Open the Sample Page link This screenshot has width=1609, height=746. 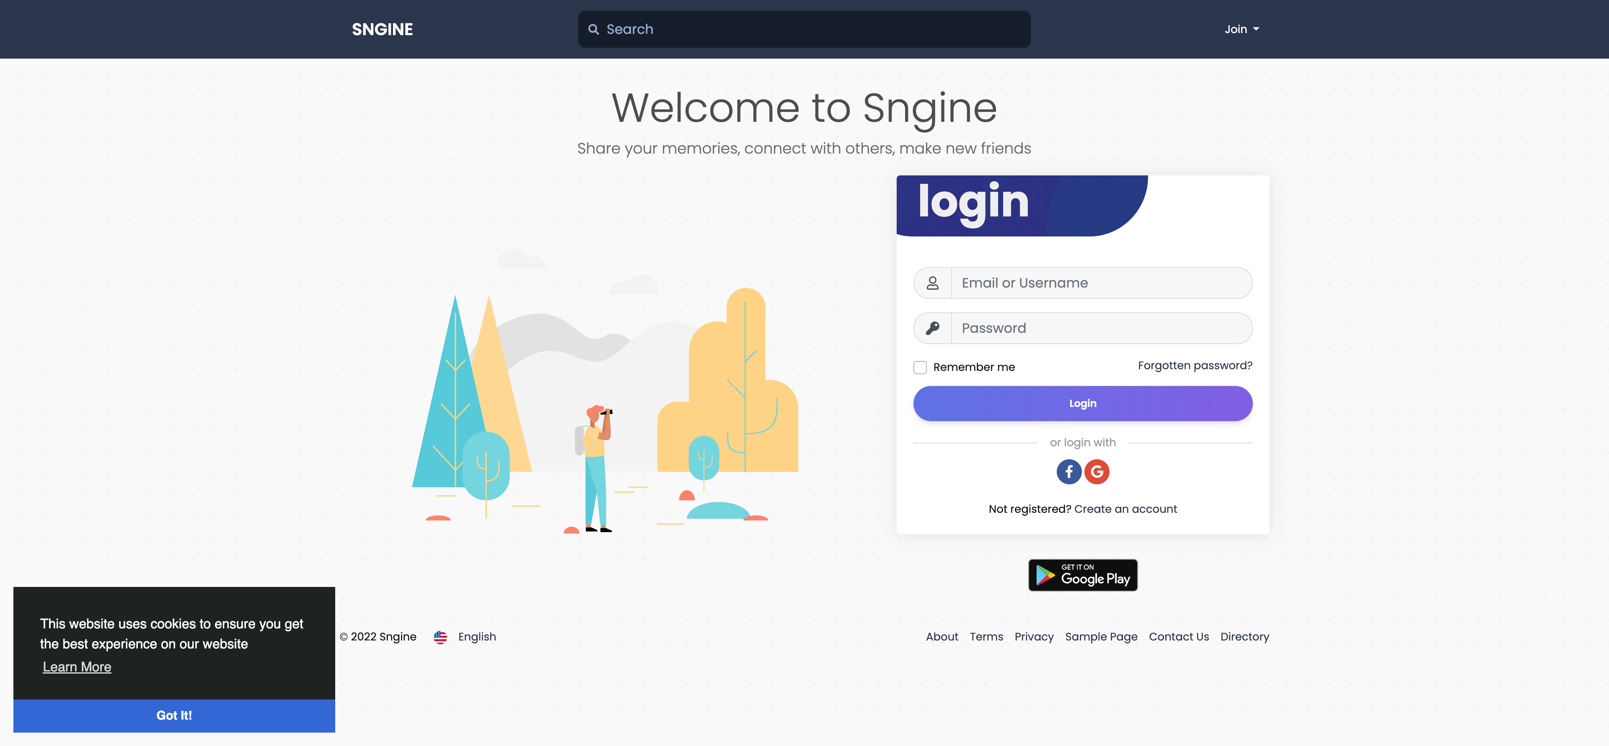pos(1101,637)
